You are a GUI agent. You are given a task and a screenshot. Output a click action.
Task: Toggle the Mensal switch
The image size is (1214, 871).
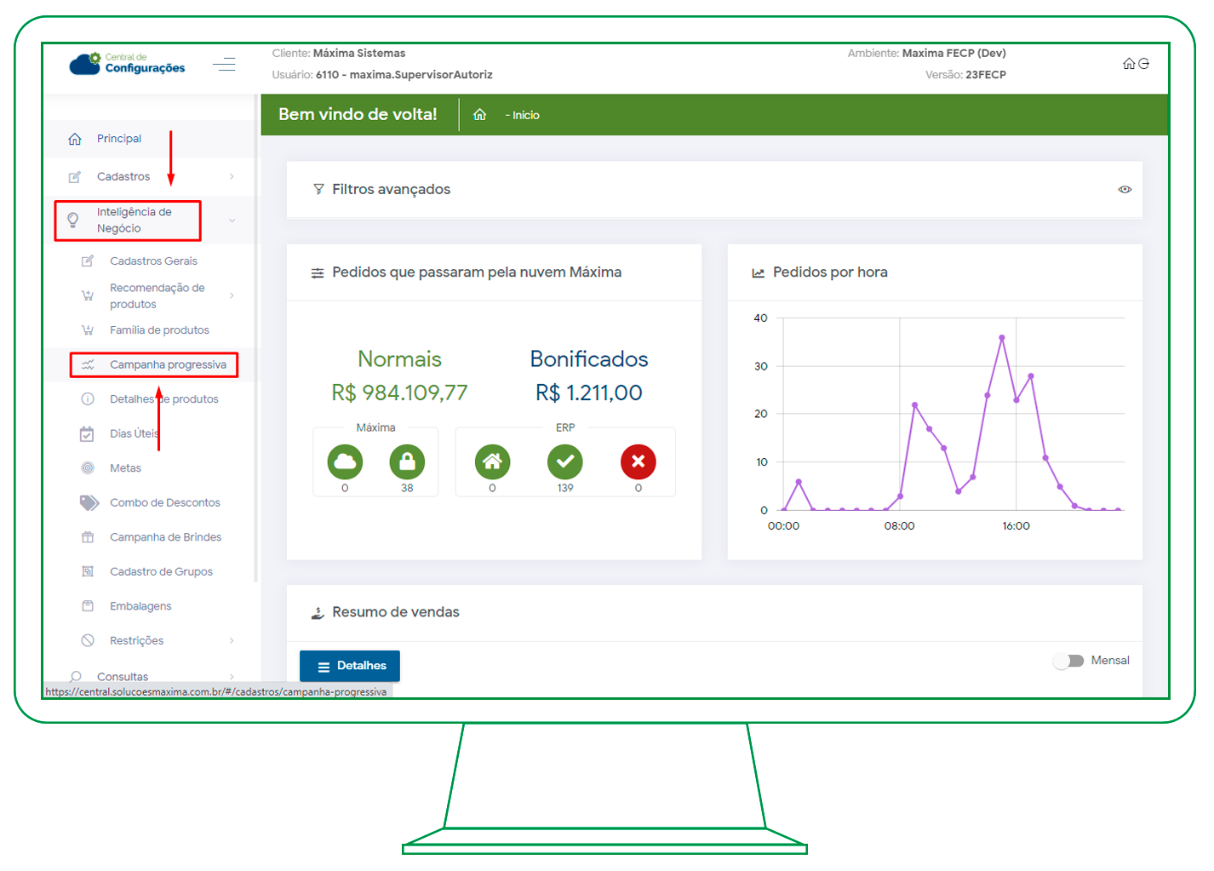click(x=1069, y=661)
